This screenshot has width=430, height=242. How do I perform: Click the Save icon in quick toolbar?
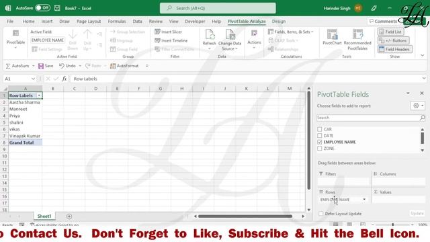[x=41, y=66]
